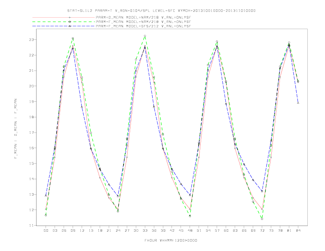Click x-axis tick label 18
The image size is (325, 251).
pos(100,230)
